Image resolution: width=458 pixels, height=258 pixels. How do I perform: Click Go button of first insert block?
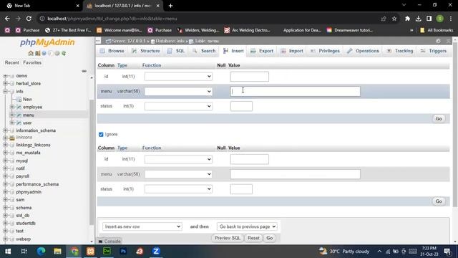point(439,119)
